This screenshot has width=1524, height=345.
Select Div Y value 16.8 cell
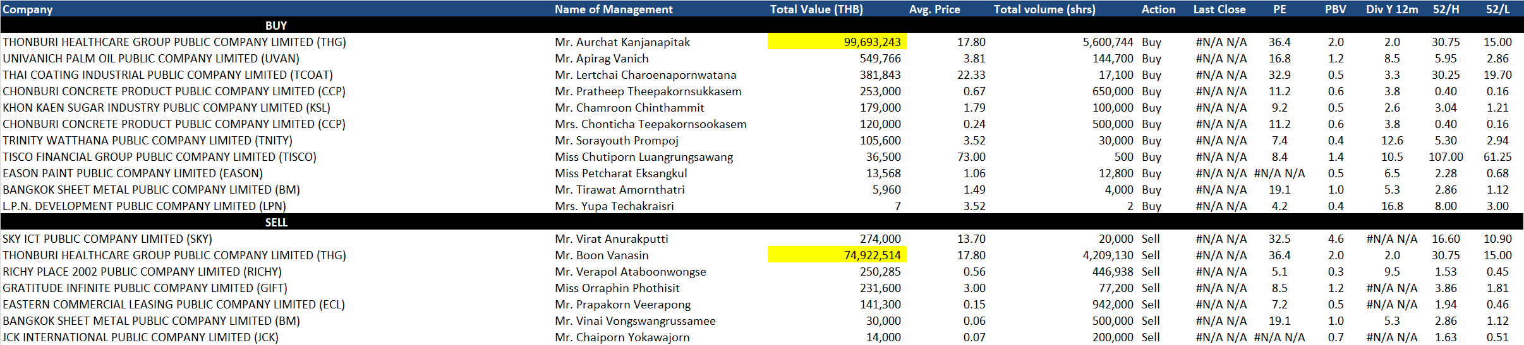tap(1392, 206)
